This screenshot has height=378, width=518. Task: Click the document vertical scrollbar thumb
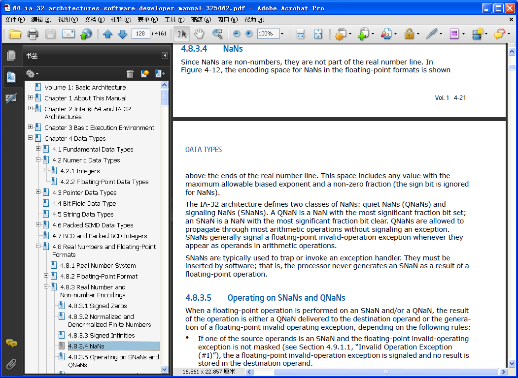click(512, 67)
